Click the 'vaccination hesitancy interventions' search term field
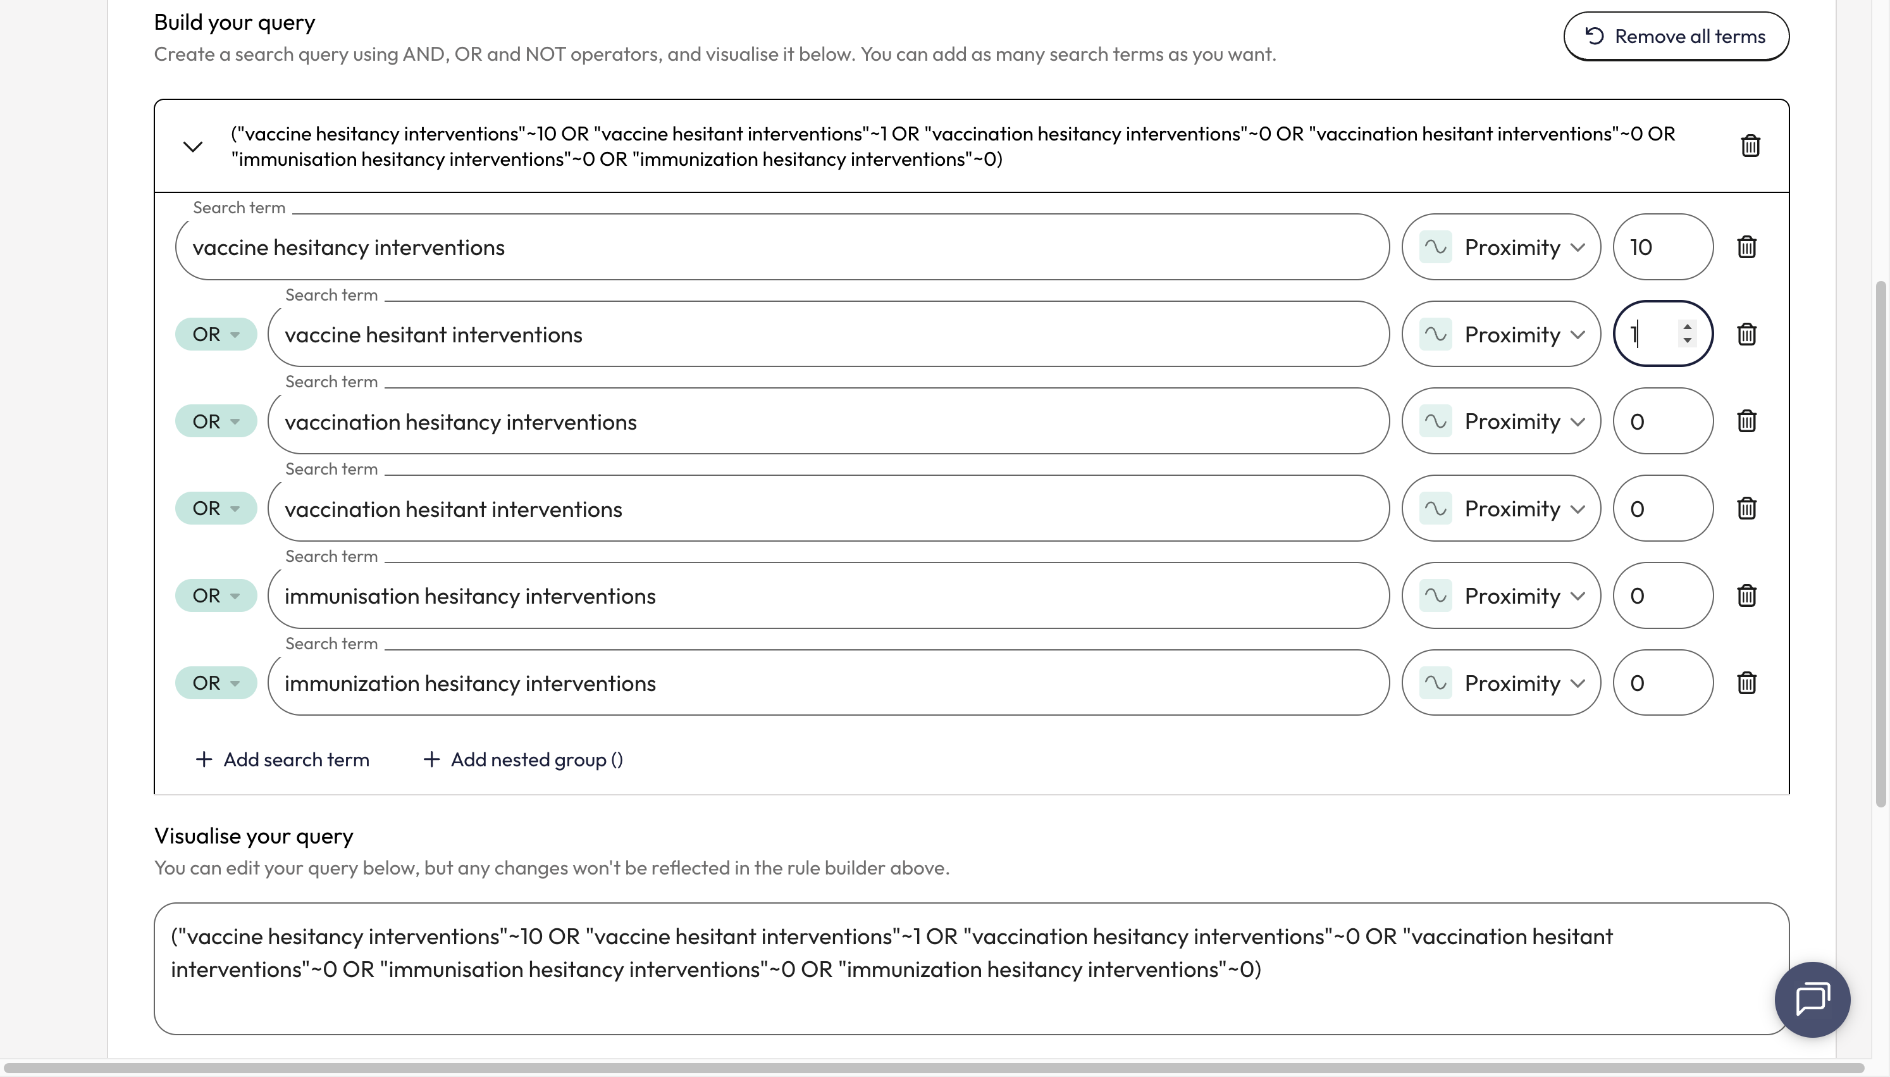 point(829,421)
